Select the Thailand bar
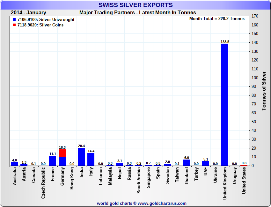The height and width of the screenshot is (207, 271). pos(187,162)
